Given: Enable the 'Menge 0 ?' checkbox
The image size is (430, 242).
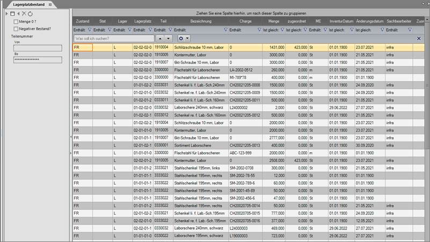Looking at the screenshot, I should click(16, 22).
